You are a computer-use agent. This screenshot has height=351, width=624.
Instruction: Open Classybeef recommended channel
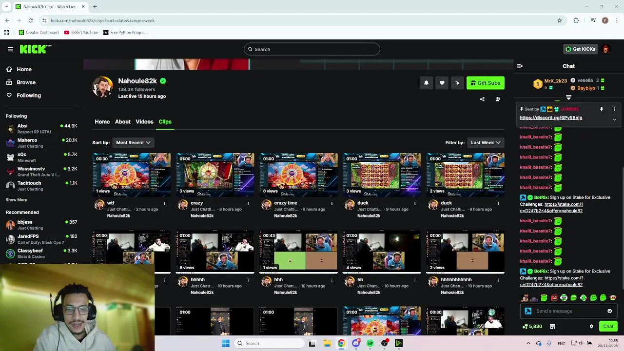click(x=42, y=253)
